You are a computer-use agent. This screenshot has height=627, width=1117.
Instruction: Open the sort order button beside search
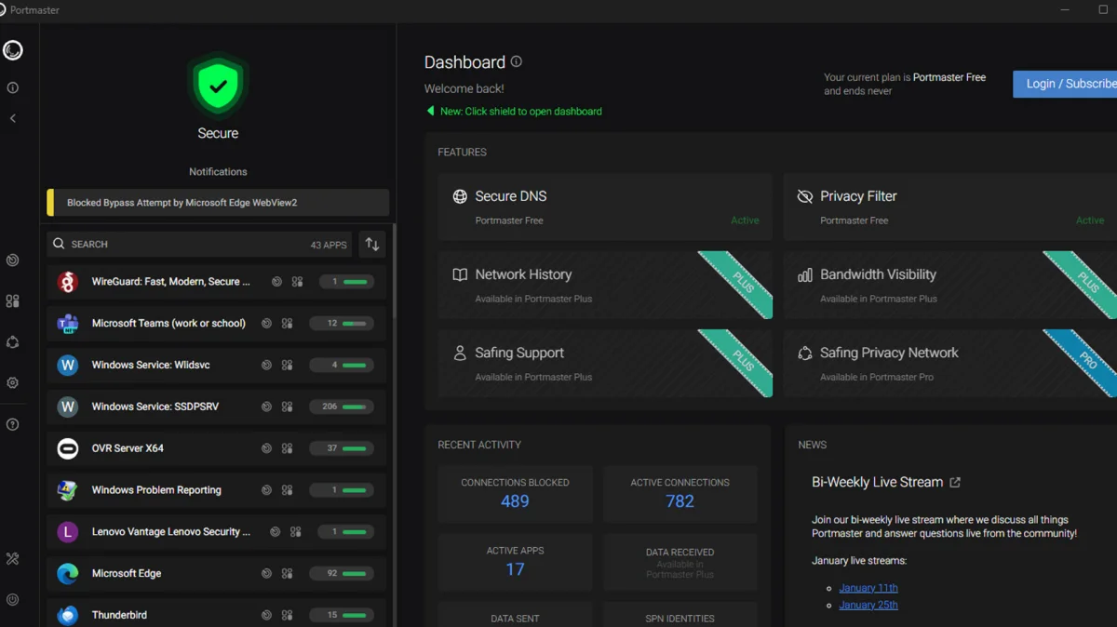click(372, 244)
